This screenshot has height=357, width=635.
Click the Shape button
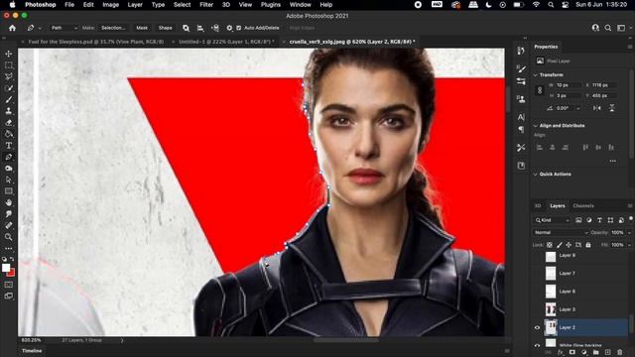coord(166,28)
